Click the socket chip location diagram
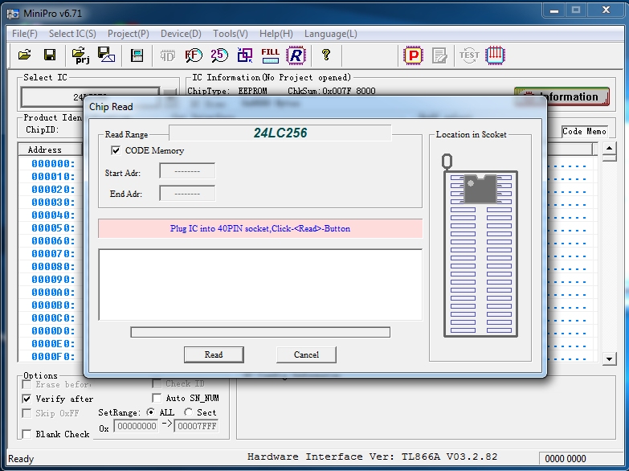629x471 pixels. pyautogui.click(x=480, y=246)
